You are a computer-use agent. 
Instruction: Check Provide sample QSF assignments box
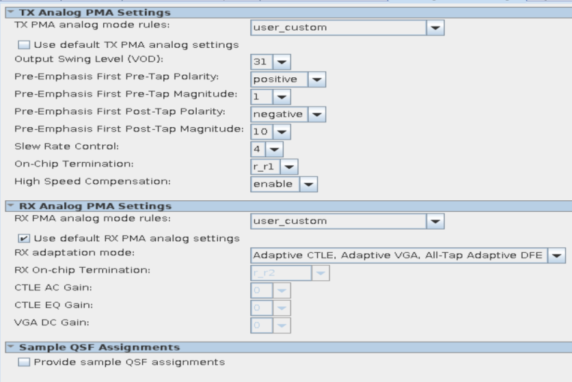pos(24,361)
